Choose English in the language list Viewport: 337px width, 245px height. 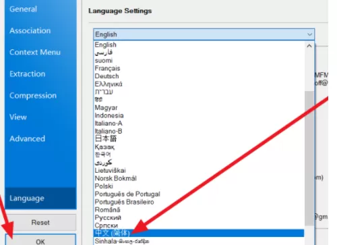pos(199,45)
